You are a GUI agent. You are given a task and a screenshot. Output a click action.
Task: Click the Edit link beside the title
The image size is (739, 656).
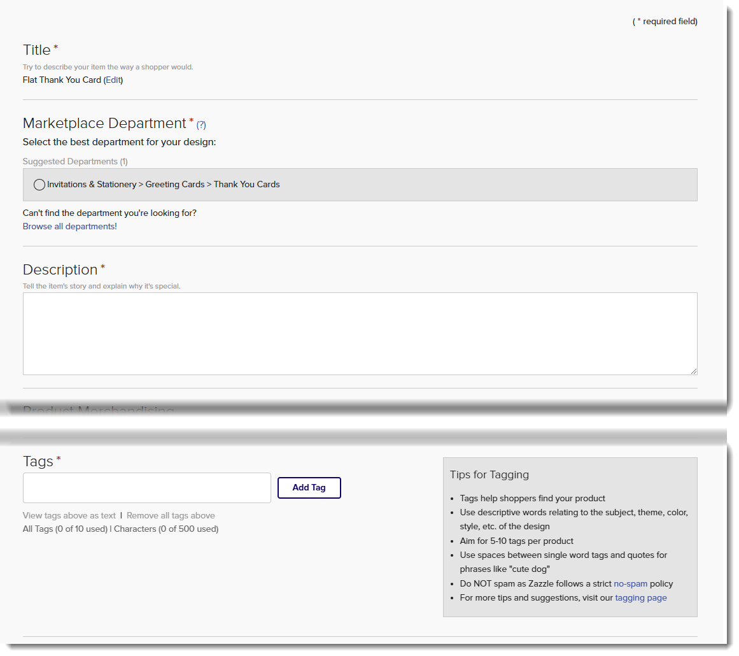click(113, 80)
